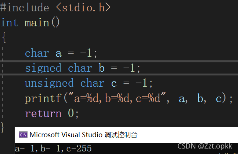Click the console icon in debug console title
Screen dimensions: 238x154
(x=23, y=135)
